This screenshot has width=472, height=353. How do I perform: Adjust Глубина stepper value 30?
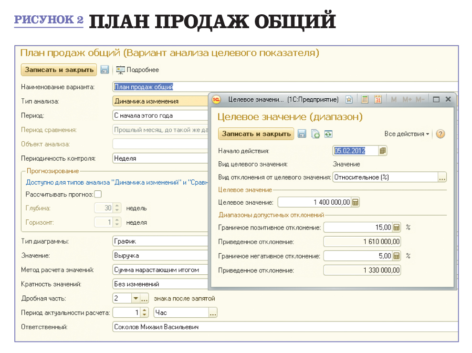point(117,208)
